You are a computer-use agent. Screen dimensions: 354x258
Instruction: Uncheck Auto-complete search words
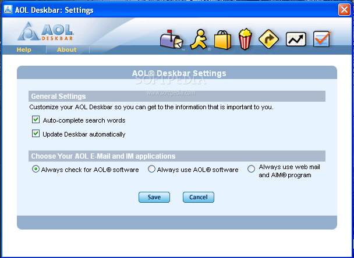click(x=36, y=120)
